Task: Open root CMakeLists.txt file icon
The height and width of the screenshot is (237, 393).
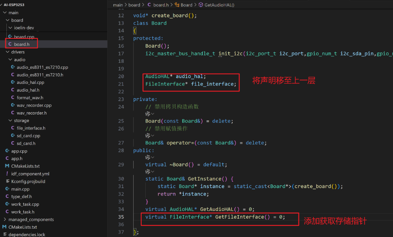Action: (x=4, y=227)
